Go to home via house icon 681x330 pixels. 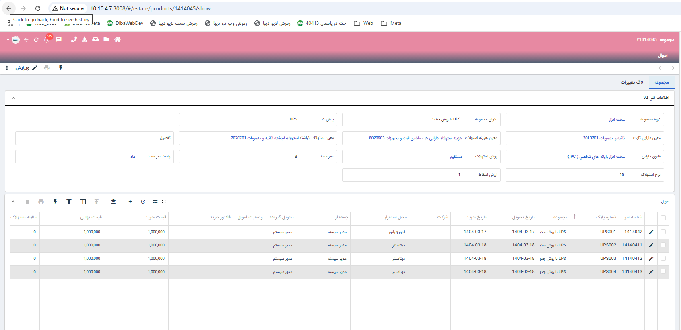118,39
